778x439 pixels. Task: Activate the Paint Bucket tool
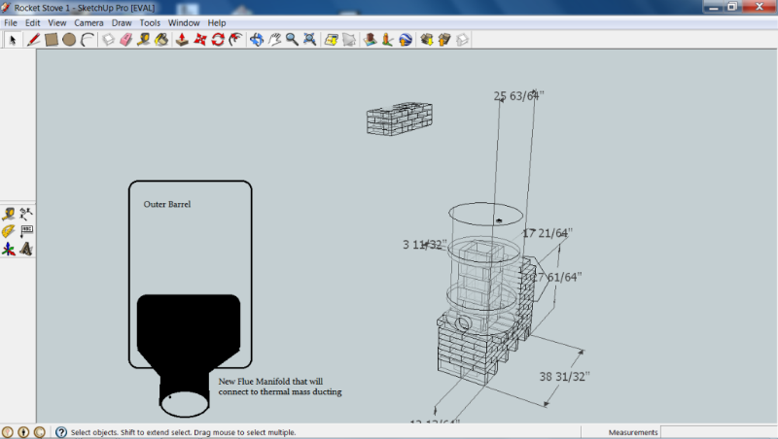click(x=160, y=40)
